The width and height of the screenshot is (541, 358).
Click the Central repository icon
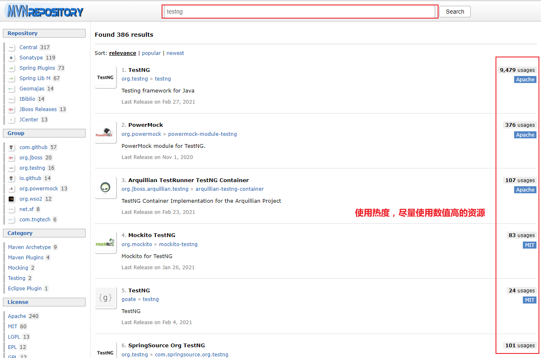12,47
